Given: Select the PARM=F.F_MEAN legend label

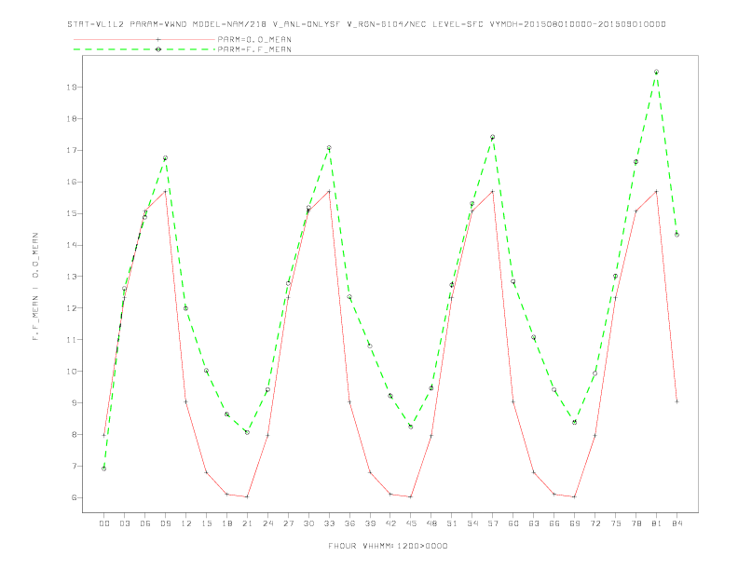Looking at the screenshot, I should click(x=254, y=49).
